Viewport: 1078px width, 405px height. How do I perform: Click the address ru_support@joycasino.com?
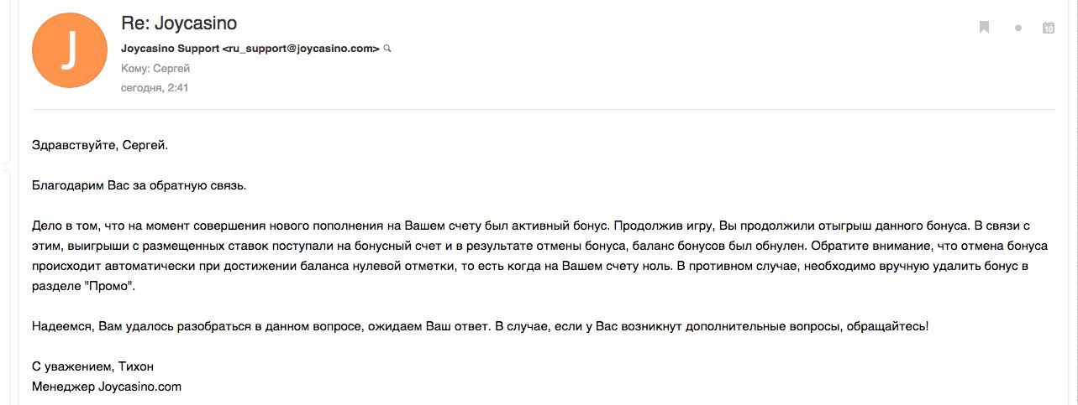tap(301, 49)
